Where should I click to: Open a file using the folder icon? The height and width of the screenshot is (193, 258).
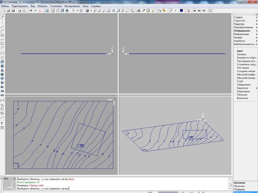point(8,11)
